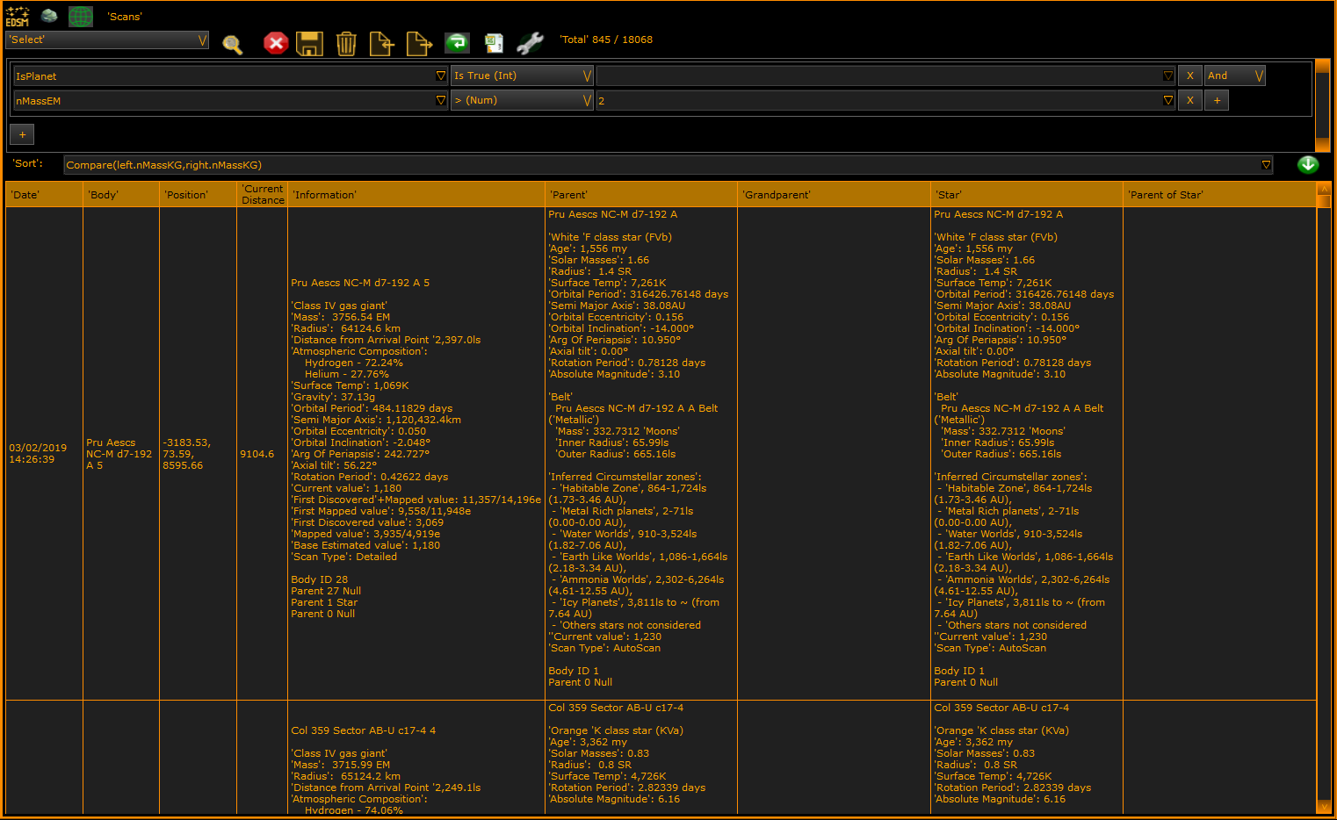
Task: Click the green globe icon
Action: pos(81,16)
